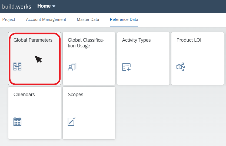Click the Scopes pencil edit icon
Viewport: 226px width, 146px height.
coord(72,121)
